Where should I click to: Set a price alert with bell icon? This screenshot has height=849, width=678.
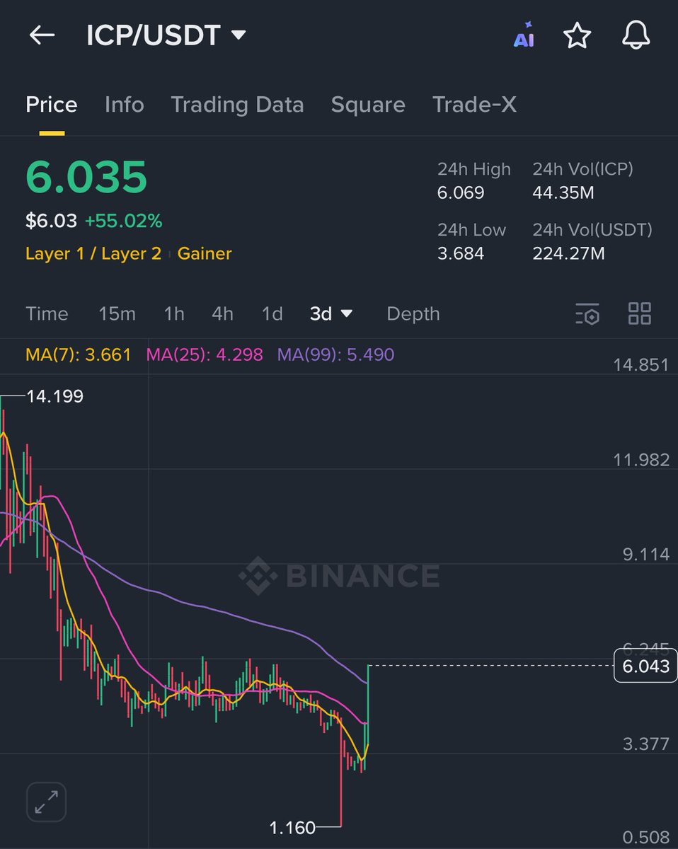coord(636,36)
